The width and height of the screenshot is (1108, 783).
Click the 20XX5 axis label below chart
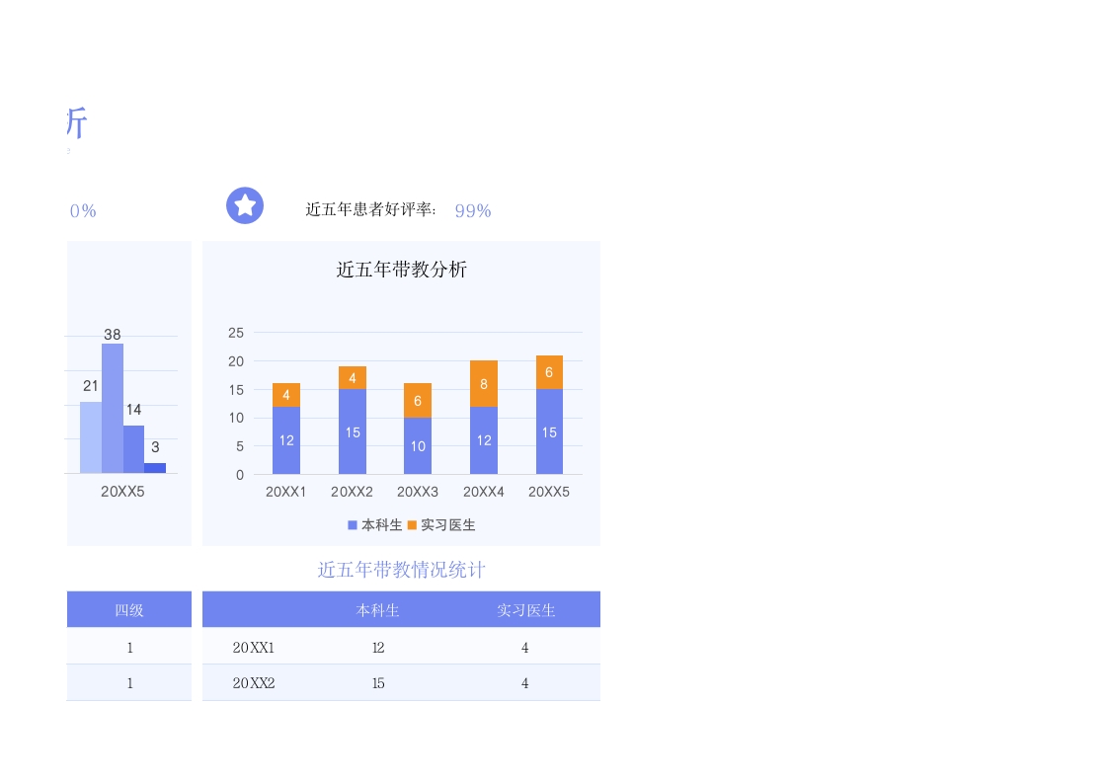coord(549,491)
